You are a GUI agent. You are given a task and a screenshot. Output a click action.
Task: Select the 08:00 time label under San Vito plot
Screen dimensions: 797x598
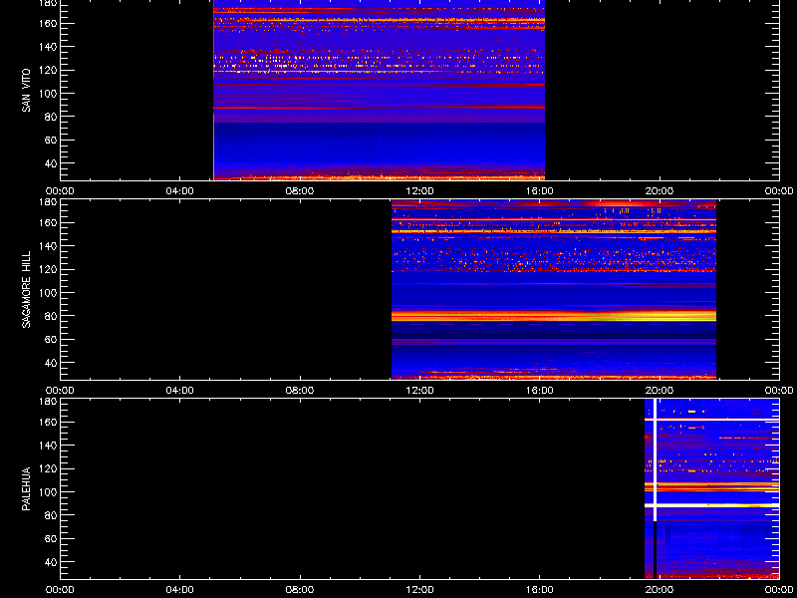[x=300, y=191]
